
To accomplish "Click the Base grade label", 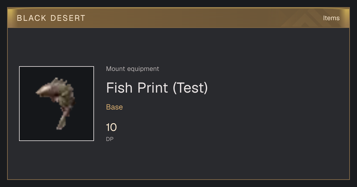I will click(x=115, y=107).
